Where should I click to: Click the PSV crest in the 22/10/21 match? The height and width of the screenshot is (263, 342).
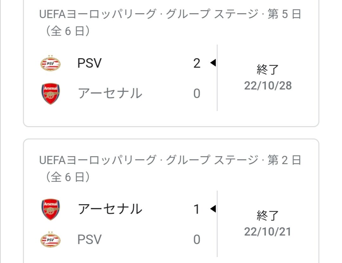pos(50,239)
